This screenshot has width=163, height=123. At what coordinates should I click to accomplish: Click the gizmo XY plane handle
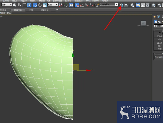click(x=76, y=67)
